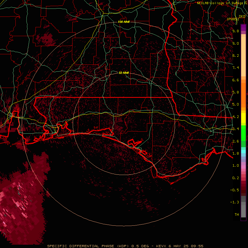Click the 7.4 value on the color scale
The width and height of the screenshot is (248, 248).
236,68
